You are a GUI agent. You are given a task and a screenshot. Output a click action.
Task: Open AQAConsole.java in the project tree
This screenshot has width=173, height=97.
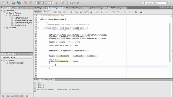pos(21,18)
